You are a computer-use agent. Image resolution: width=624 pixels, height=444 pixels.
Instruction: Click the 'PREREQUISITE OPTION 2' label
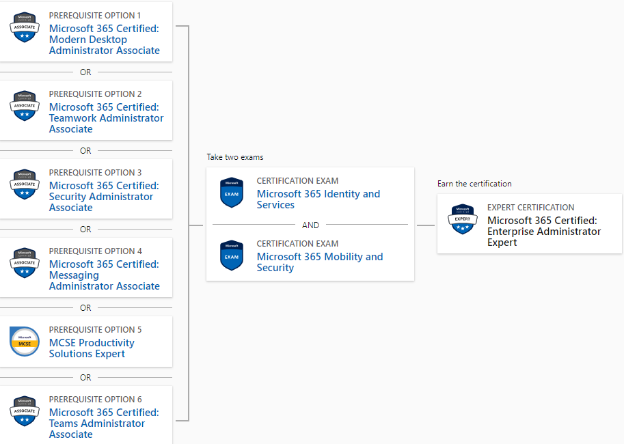[95, 94]
